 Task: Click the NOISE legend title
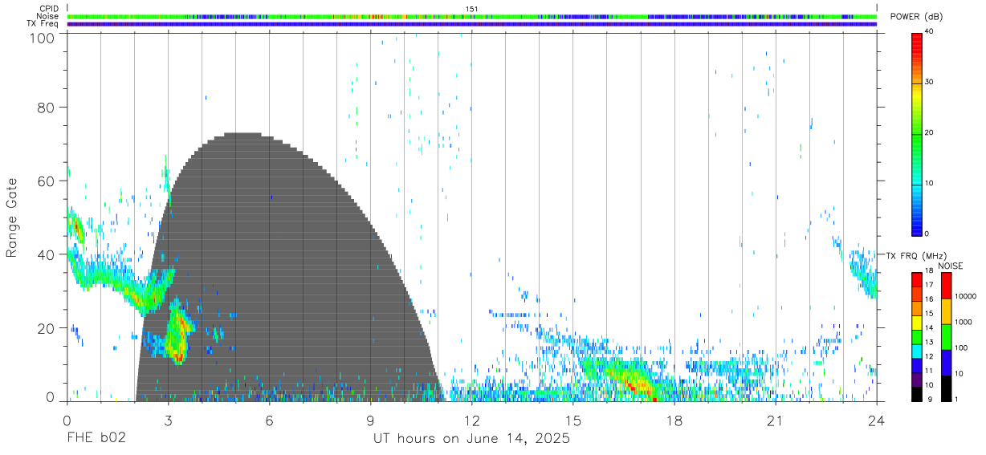[x=951, y=266]
